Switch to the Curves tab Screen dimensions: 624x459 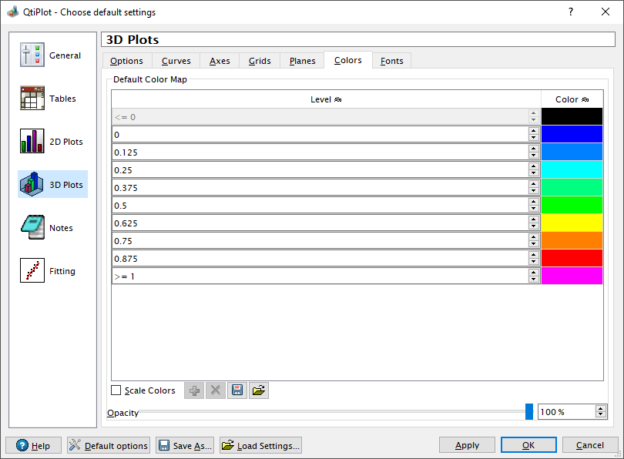pos(176,61)
